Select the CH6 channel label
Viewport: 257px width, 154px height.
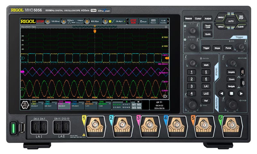point(101,102)
